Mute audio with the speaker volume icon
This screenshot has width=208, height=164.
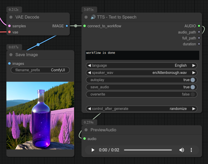pyautogui.click(x=182, y=150)
